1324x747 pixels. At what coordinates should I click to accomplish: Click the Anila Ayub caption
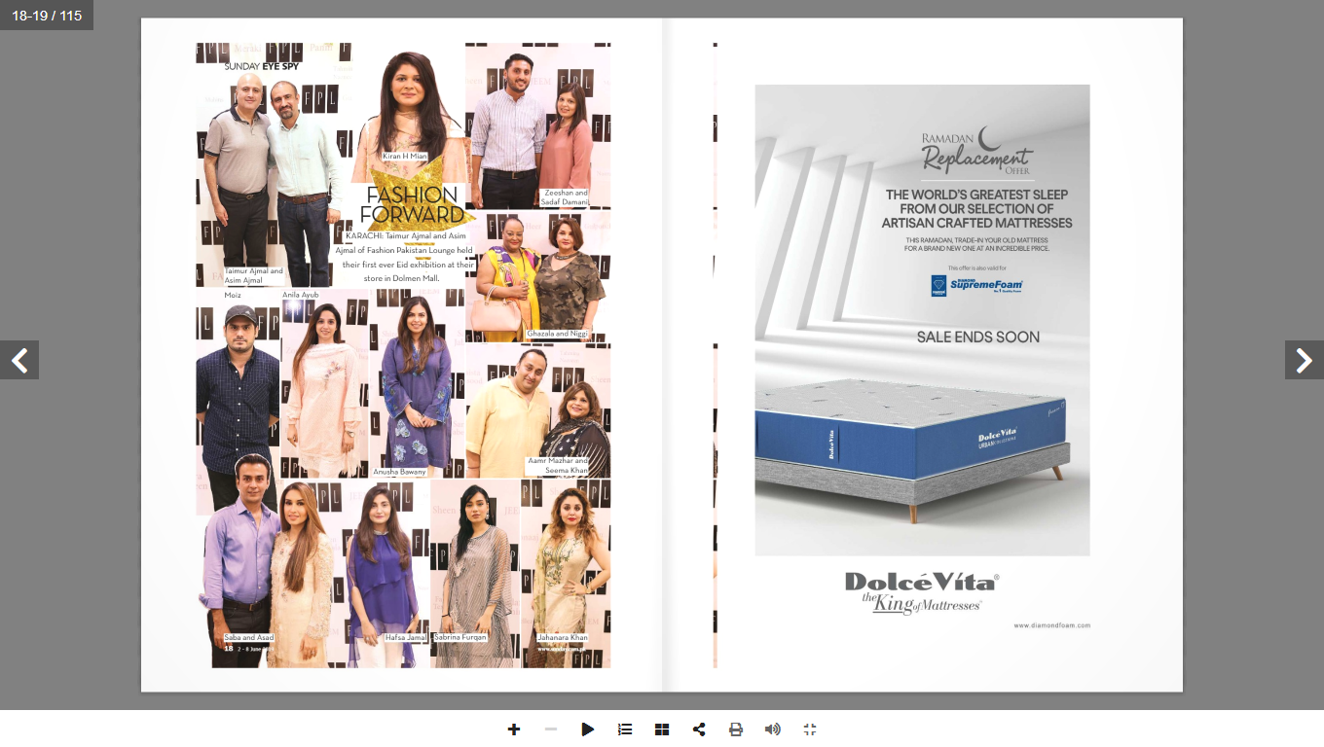coord(301,295)
